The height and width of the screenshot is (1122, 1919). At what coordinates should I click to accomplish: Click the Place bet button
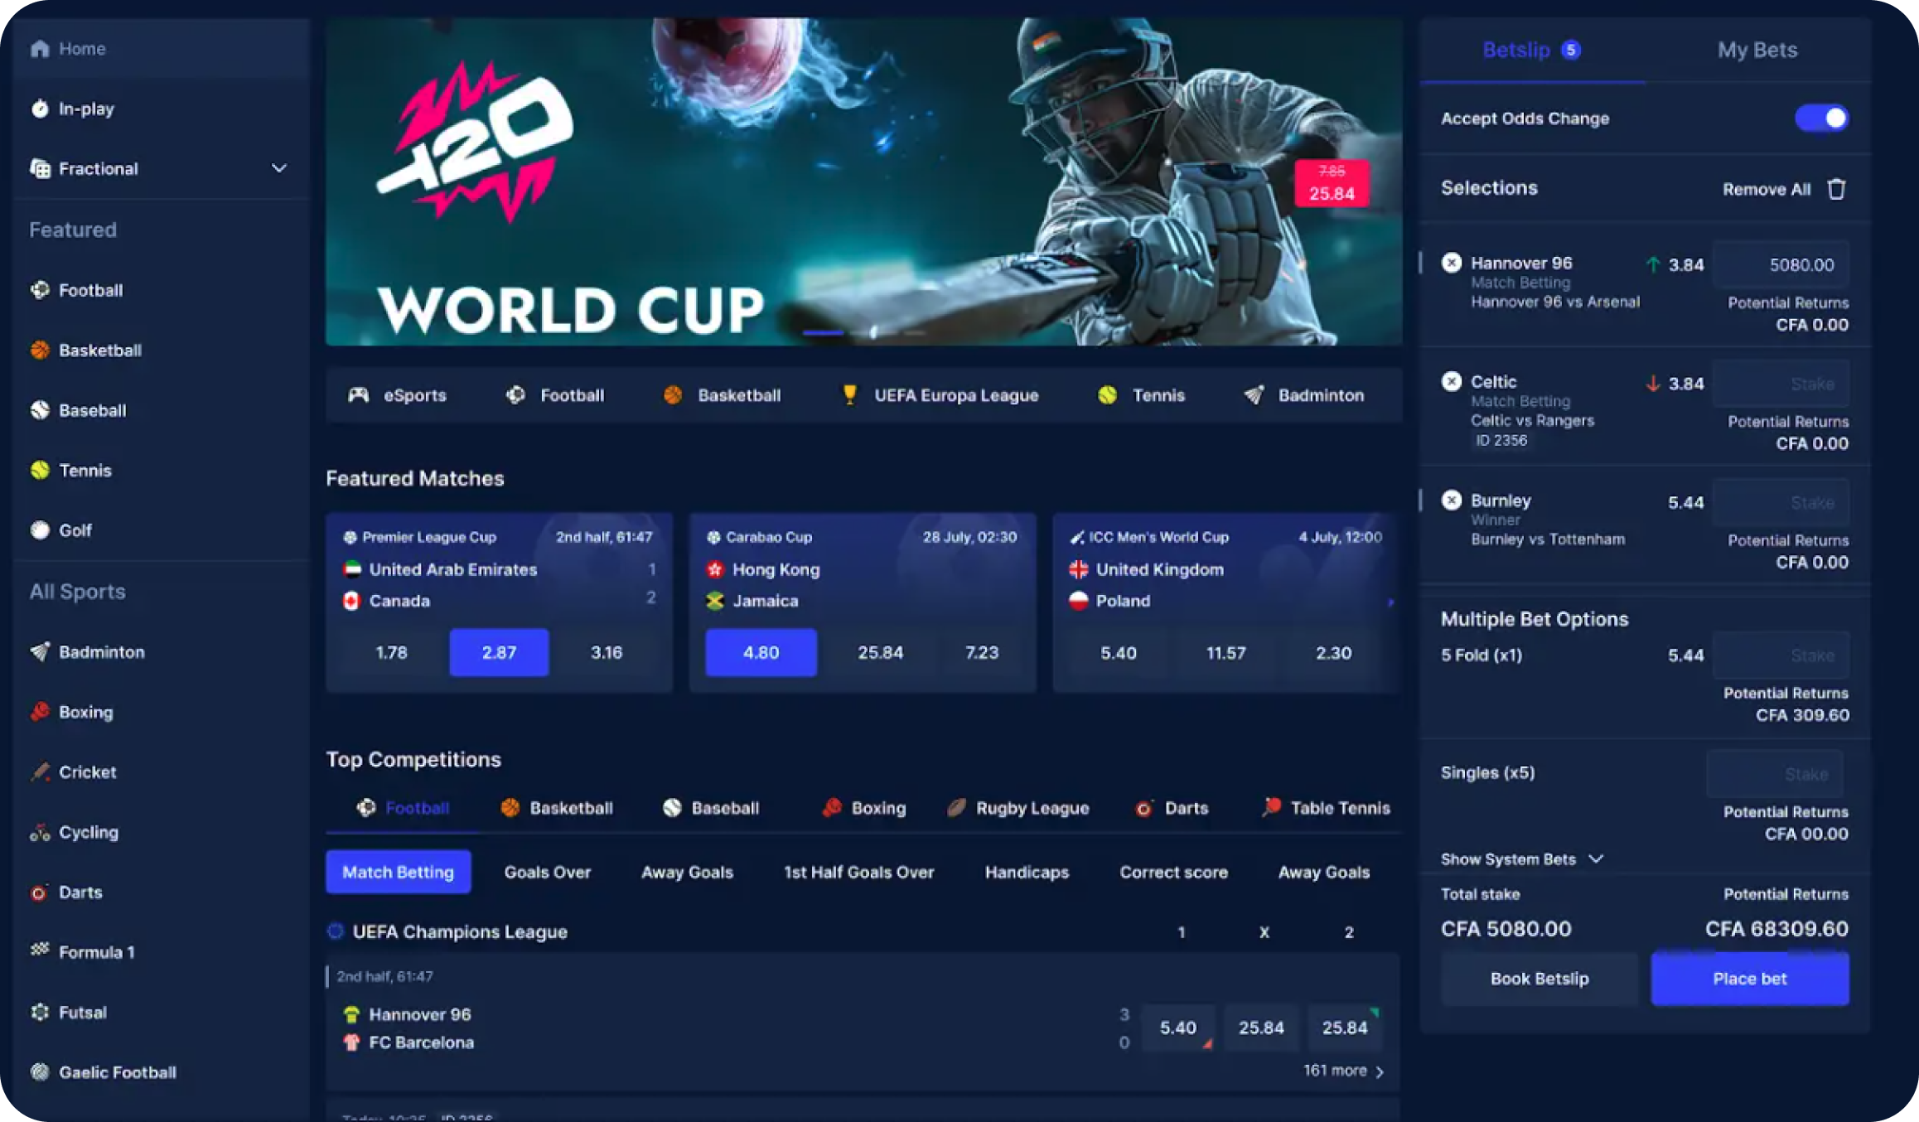[x=1750, y=979]
